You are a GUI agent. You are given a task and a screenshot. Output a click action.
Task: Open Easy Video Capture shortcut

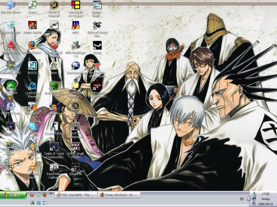[54, 170]
